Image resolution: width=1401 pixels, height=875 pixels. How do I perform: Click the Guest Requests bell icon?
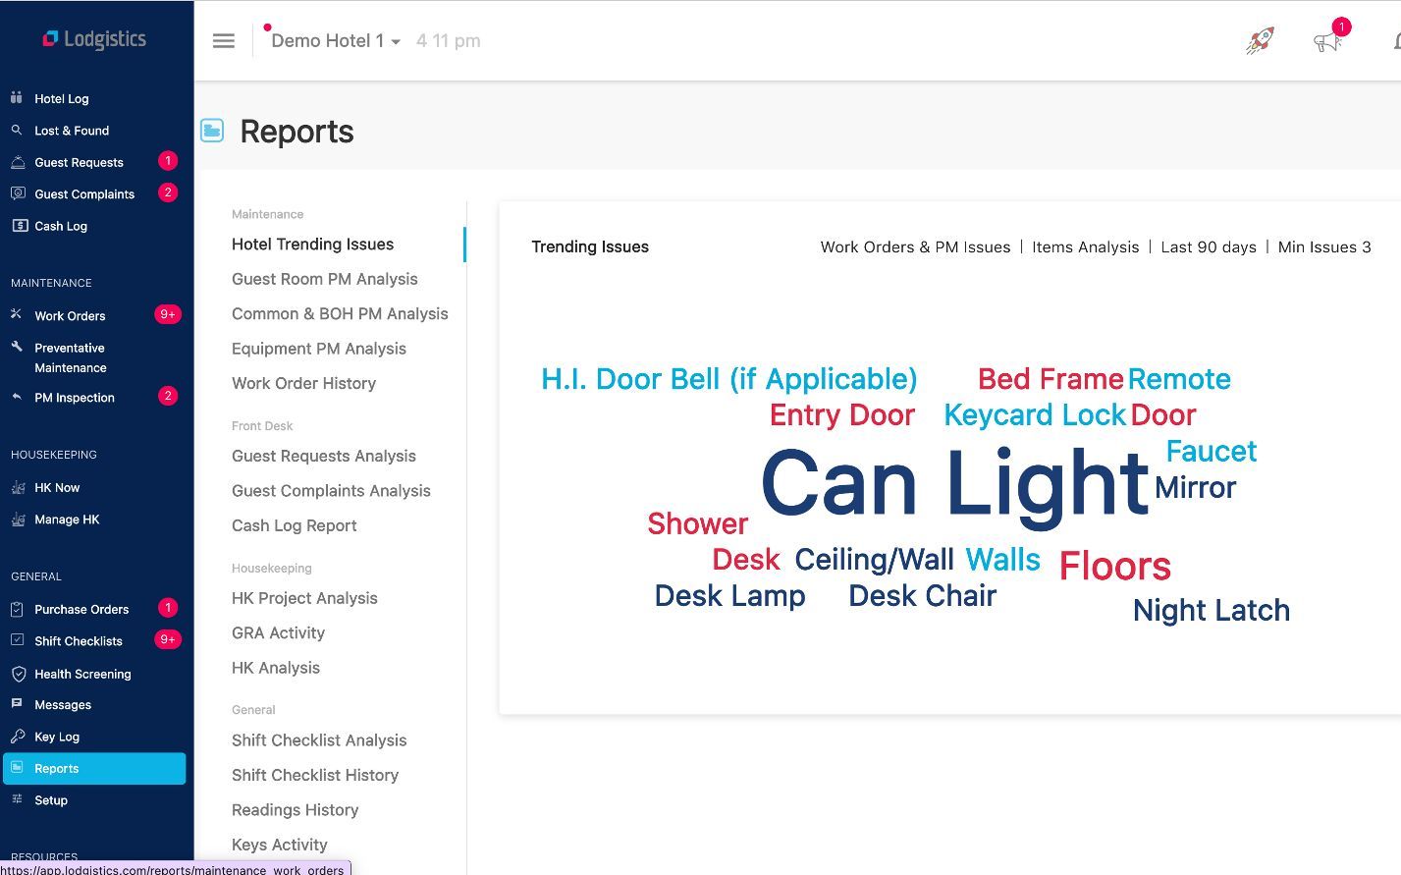(18, 162)
